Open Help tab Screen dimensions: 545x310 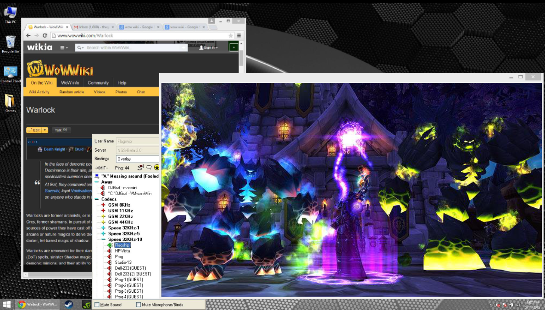point(122,82)
